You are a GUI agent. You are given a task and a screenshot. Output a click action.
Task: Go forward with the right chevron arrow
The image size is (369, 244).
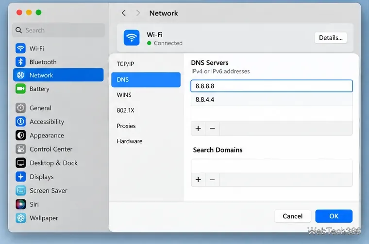138,13
